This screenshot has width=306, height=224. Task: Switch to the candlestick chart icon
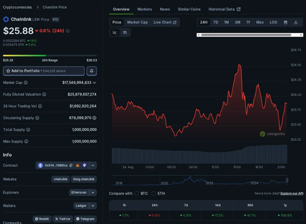(x=125, y=32)
